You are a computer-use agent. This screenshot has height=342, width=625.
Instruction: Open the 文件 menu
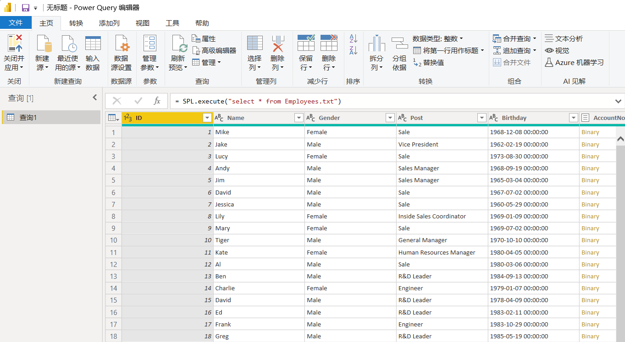pyautogui.click(x=16, y=23)
